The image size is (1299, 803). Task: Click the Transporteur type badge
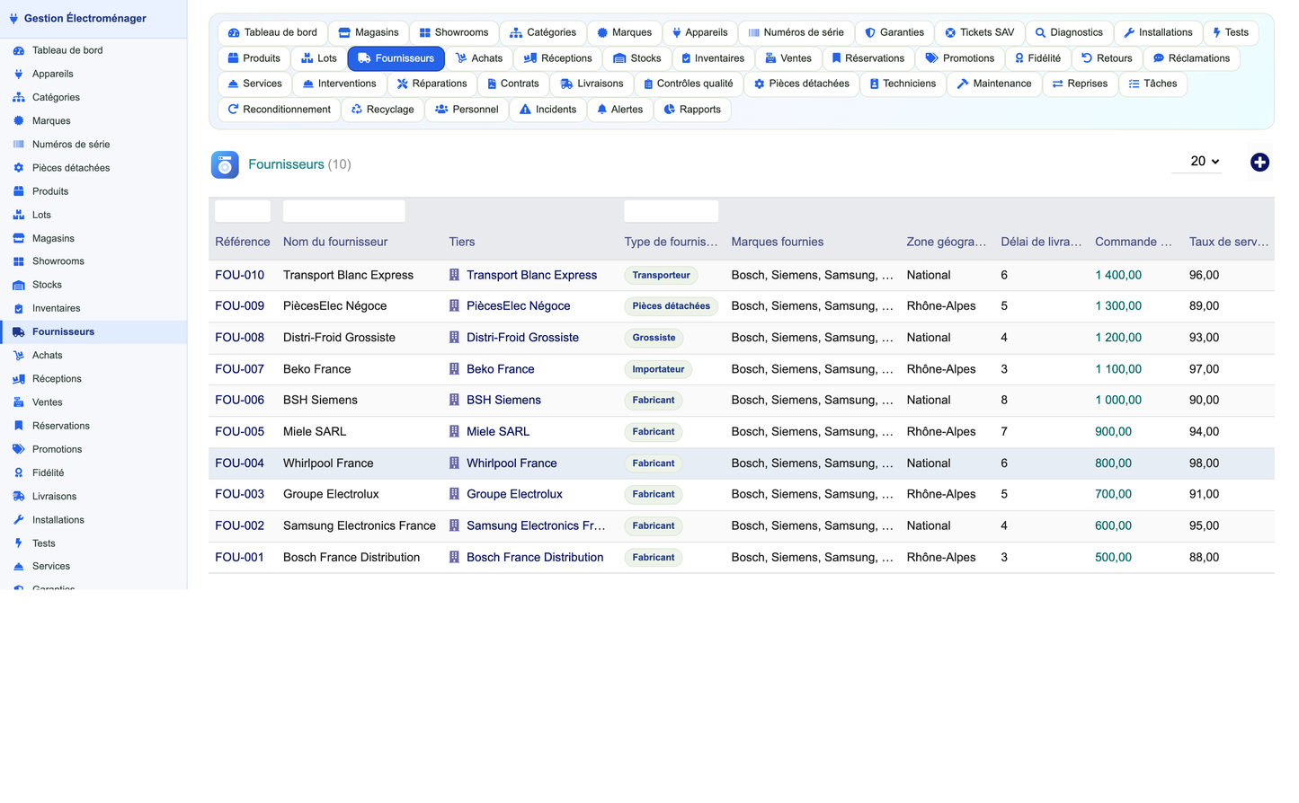[661, 276]
